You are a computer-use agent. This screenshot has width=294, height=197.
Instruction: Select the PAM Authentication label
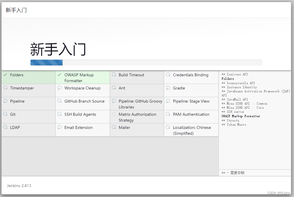[191, 114]
